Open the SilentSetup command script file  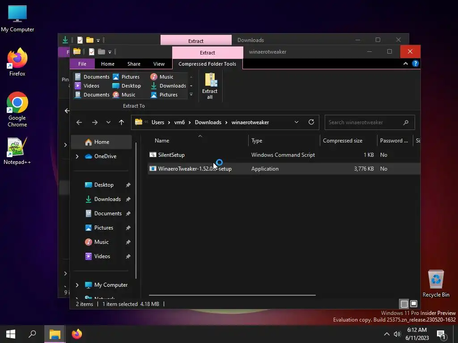tap(171, 155)
